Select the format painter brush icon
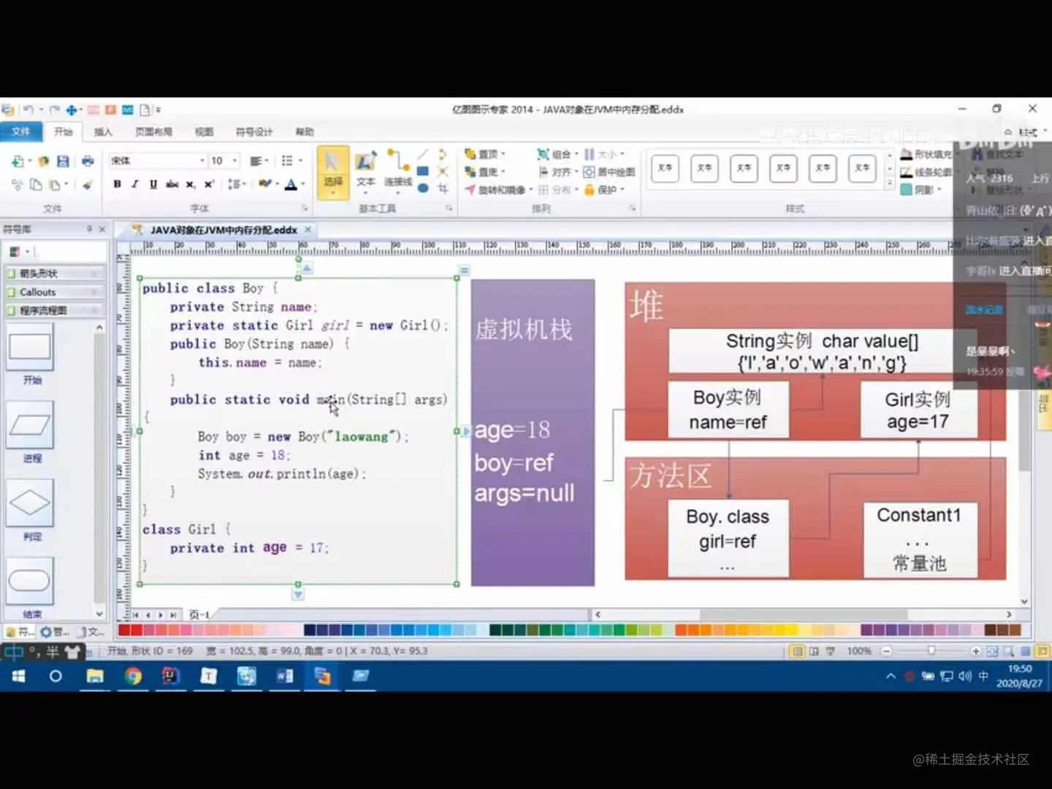 [x=88, y=185]
